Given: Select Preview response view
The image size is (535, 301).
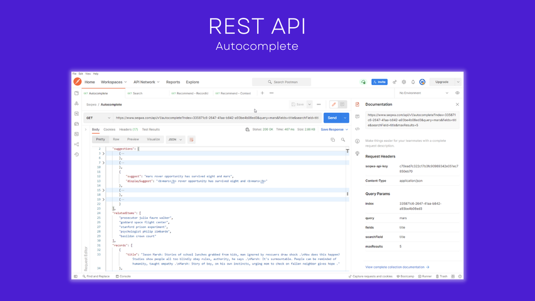Looking at the screenshot, I should (x=133, y=140).
